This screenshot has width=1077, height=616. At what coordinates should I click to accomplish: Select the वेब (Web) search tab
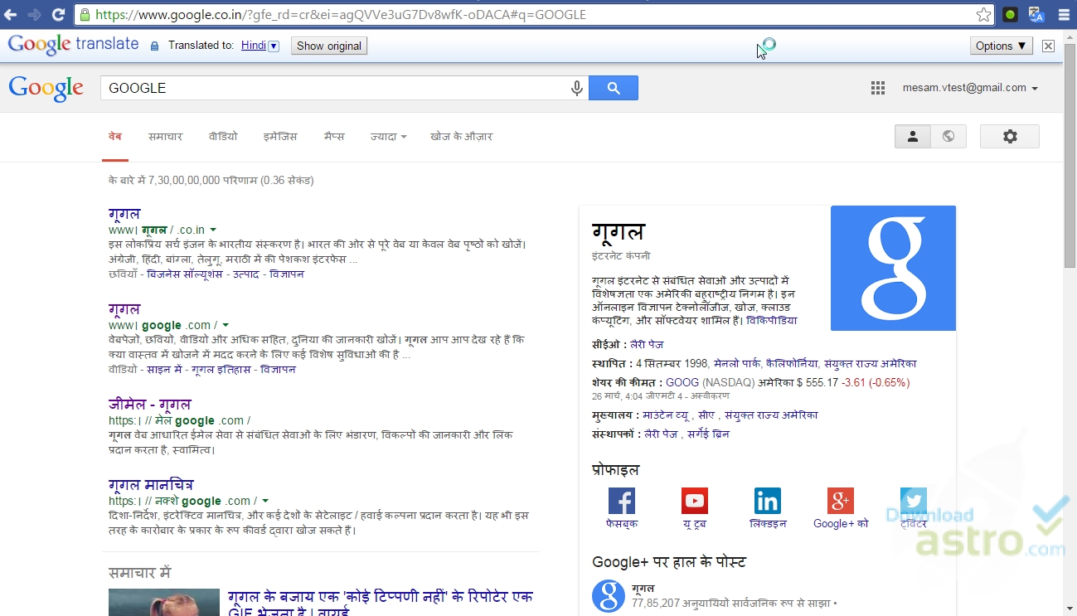point(115,137)
